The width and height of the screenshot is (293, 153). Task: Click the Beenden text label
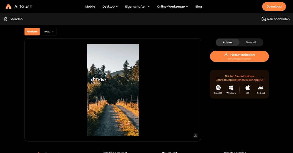(x=16, y=19)
